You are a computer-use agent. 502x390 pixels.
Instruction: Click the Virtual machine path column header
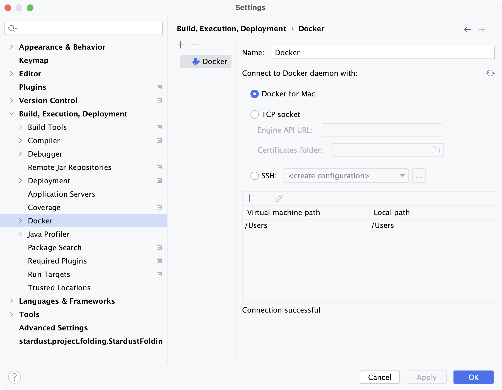tap(306, 213)
